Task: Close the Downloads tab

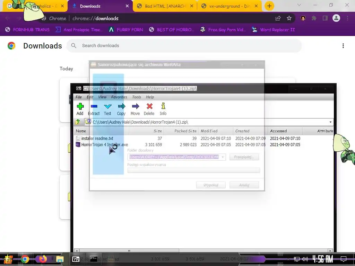Action: pos(127,6)
